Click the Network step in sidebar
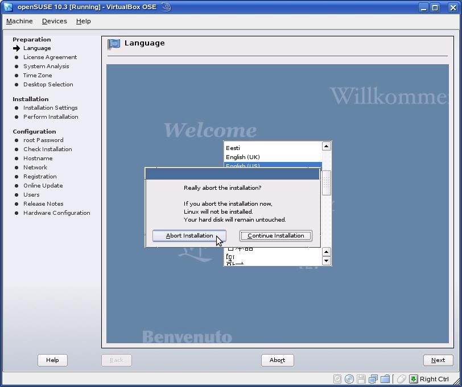Viewport: 462px width, 387px height. pos(35,168)
